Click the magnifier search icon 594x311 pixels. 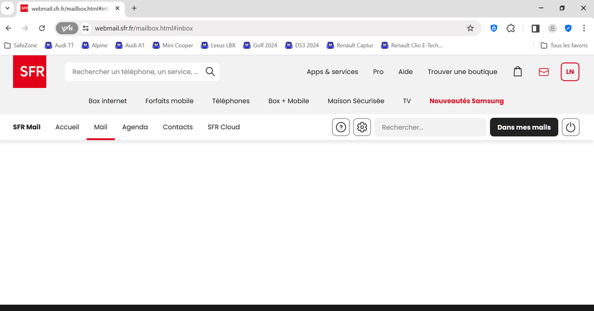pos(210,72)
